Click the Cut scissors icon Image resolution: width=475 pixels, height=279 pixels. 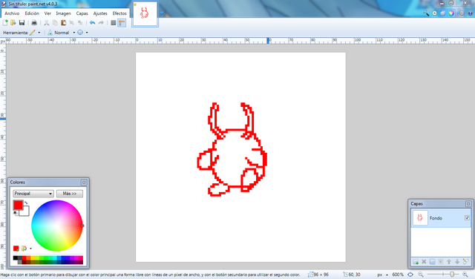click(46, 23)
